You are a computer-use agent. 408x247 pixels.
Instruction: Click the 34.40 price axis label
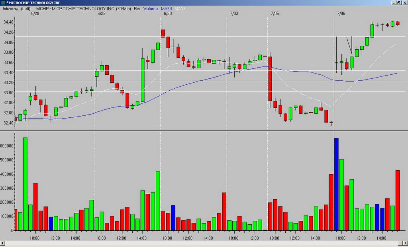click(8, 22)
